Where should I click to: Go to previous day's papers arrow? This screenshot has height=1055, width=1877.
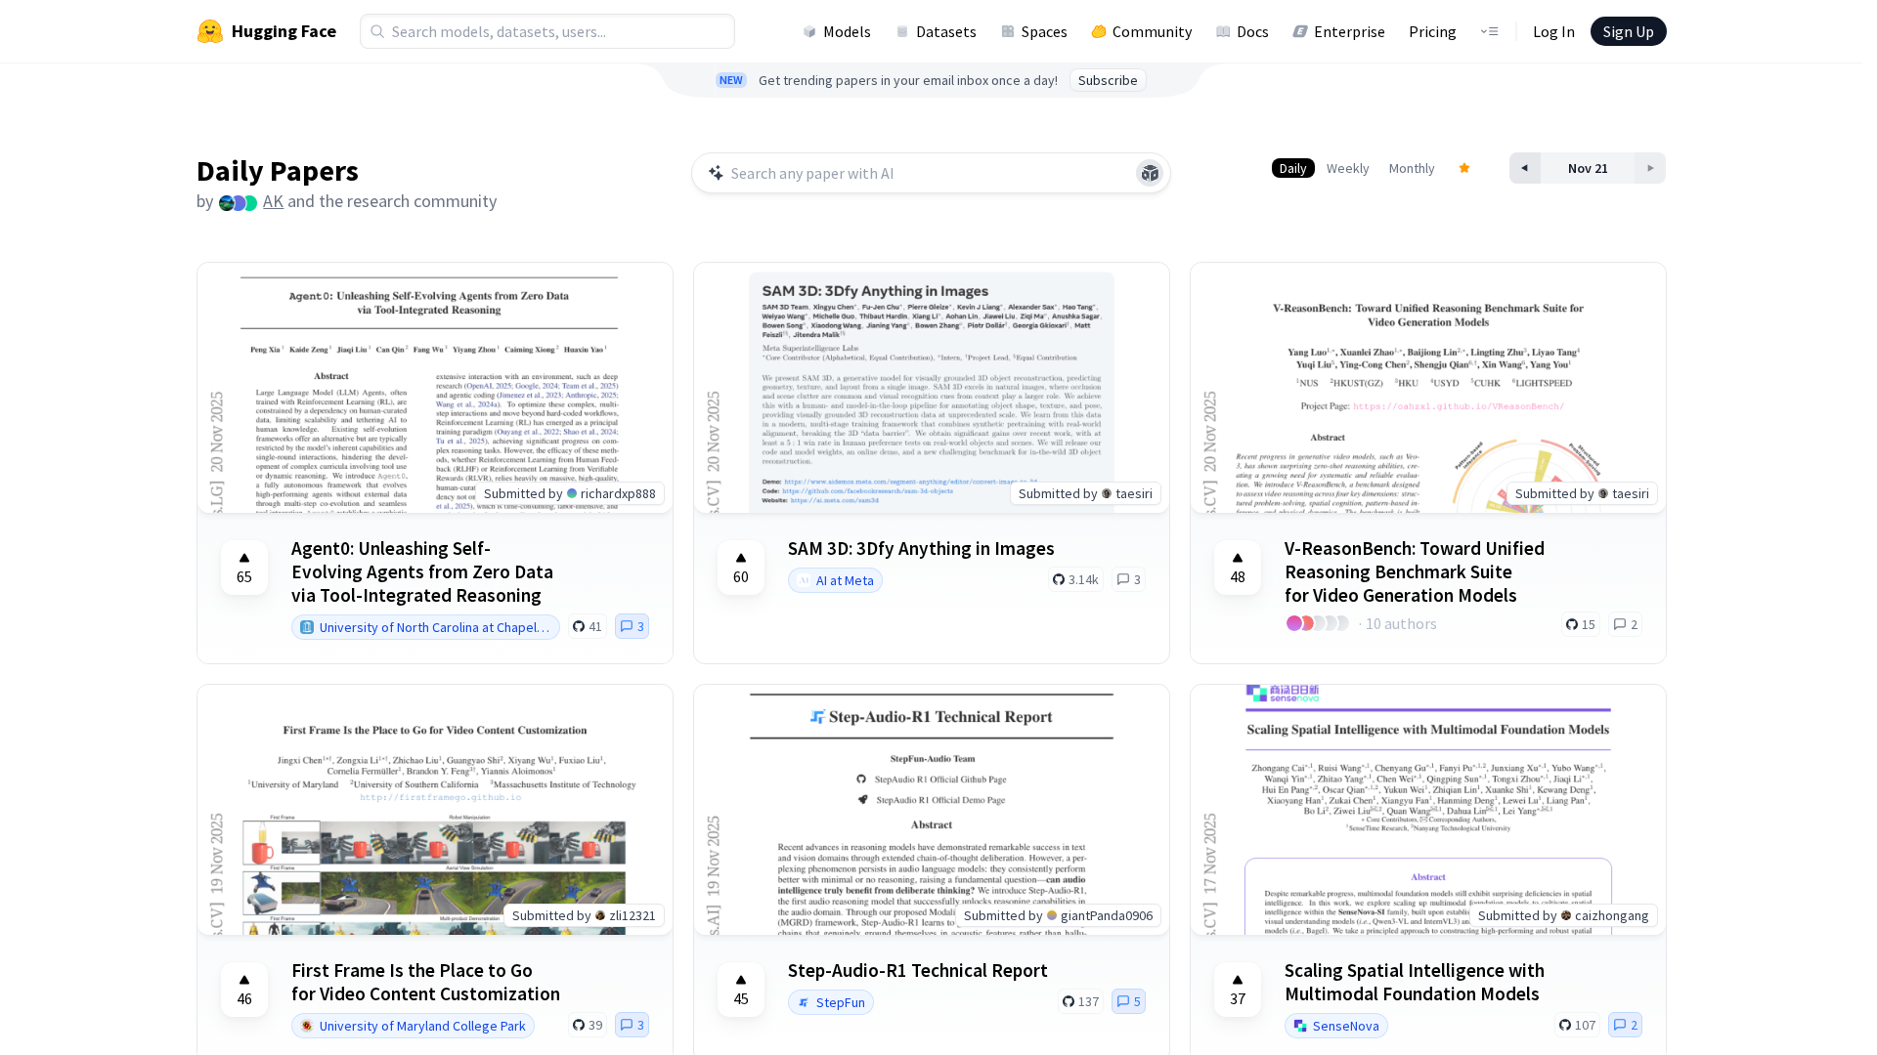[1524, 168]
